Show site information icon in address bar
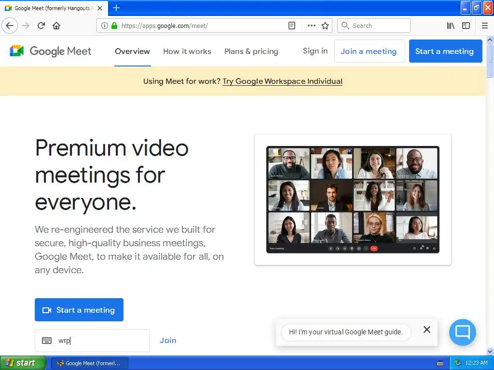Image resolution: width=494 pixels, height=370 pixels. (x=105, y=26)
